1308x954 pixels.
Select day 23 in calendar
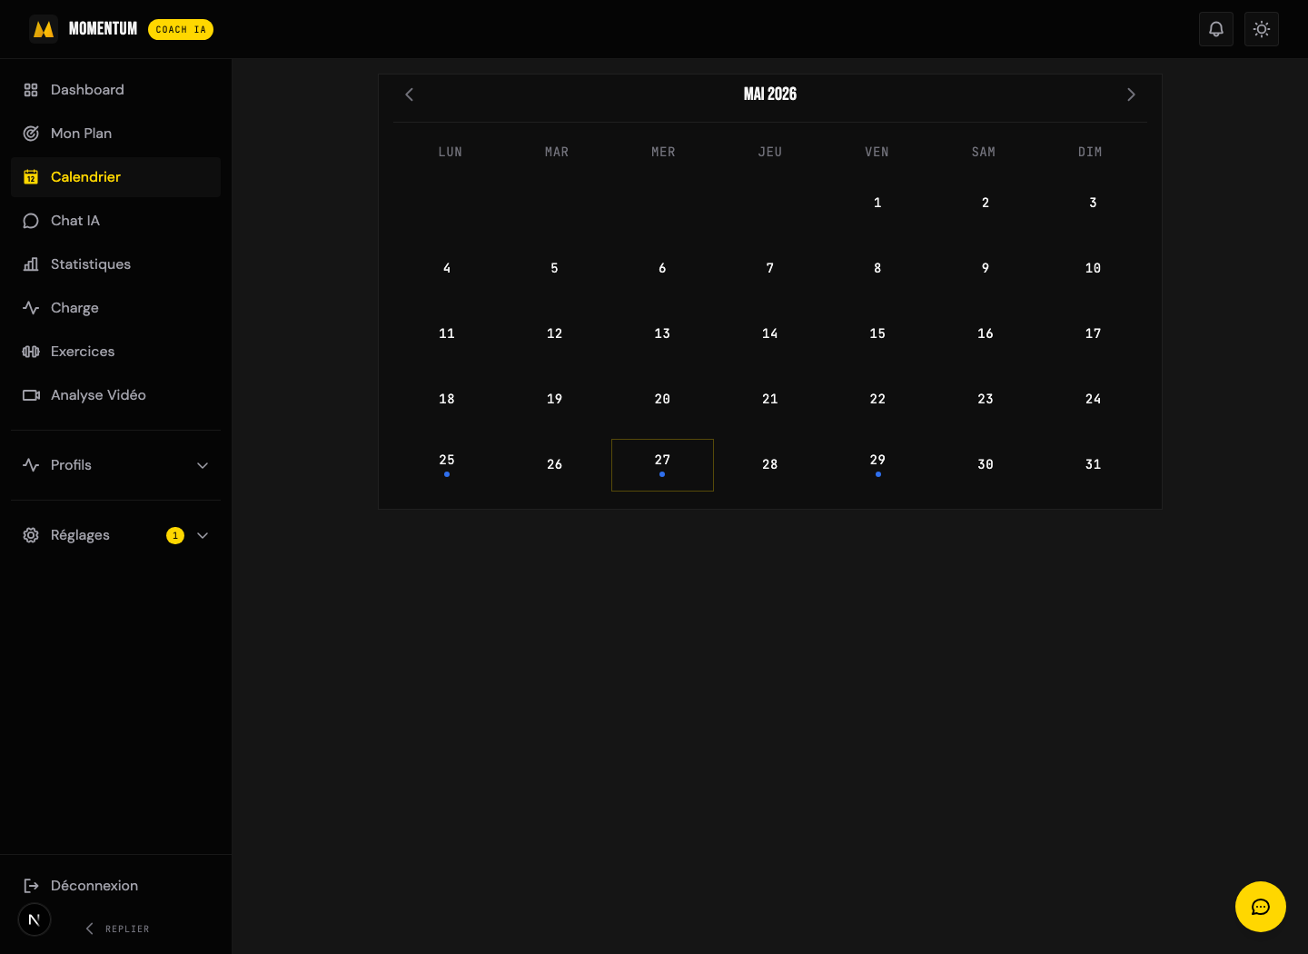pos(986,399)
